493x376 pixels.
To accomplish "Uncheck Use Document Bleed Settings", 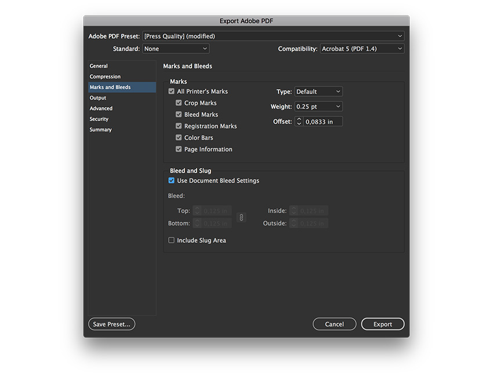I will coord(171,180).
